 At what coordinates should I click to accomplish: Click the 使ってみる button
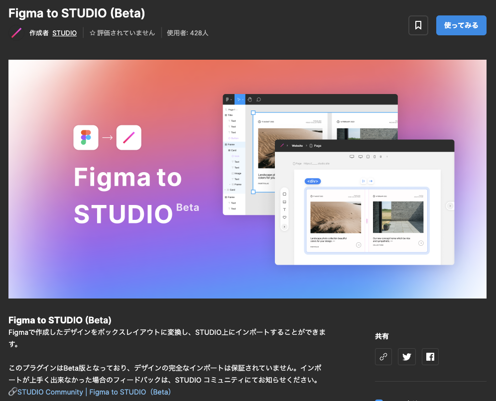click(461, 25)
